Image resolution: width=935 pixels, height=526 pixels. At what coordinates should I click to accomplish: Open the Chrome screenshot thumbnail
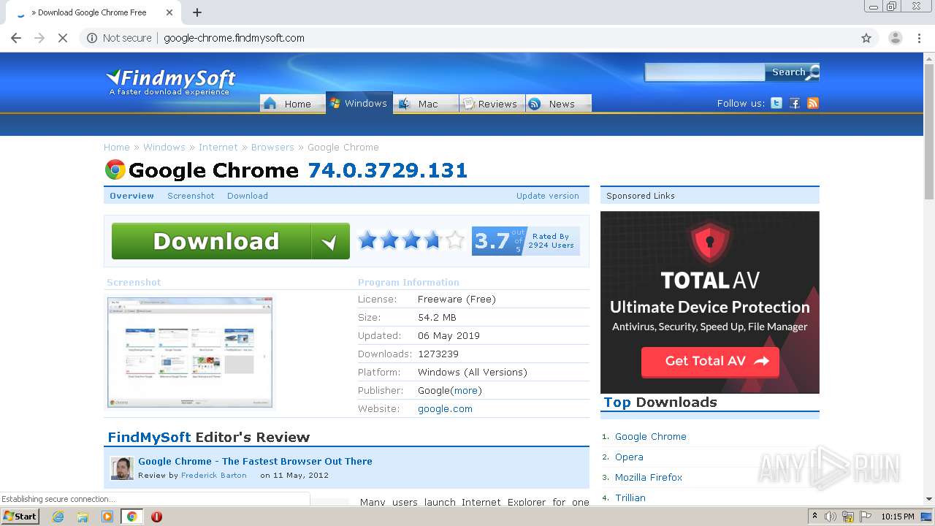click(x=190, y=351)
